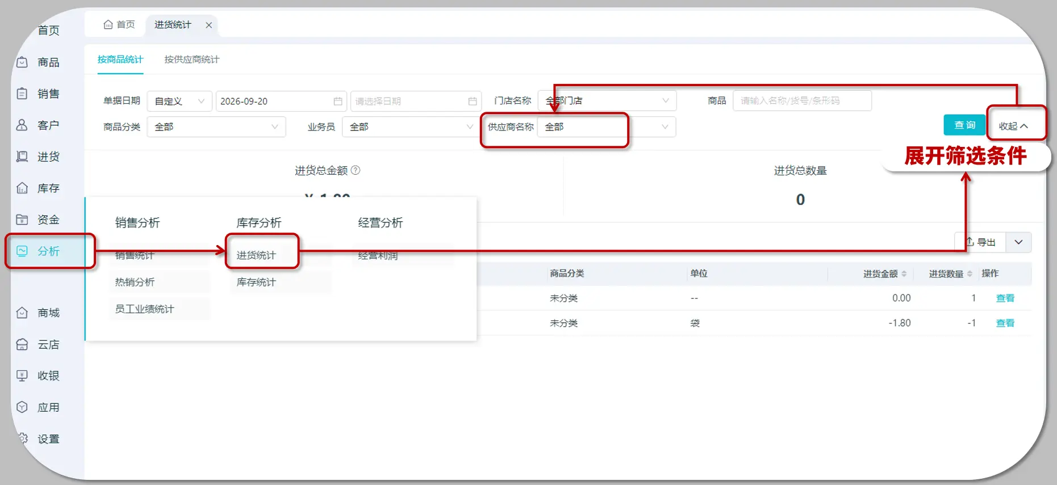Open the 客户 sidebar icon
1057x485 pixels.
click(x=22, y=125)
